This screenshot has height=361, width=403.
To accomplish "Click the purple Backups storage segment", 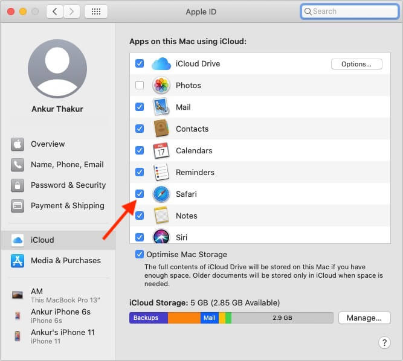I will (x=149, y=318).
